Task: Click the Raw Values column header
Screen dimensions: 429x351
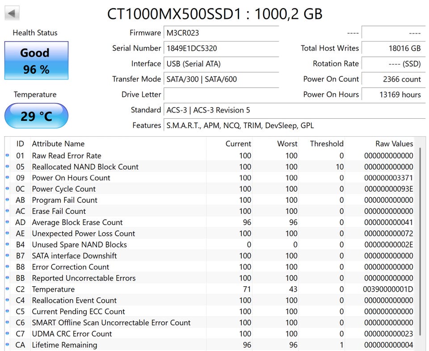Action: pyautogui.click(x=394, y=144)
